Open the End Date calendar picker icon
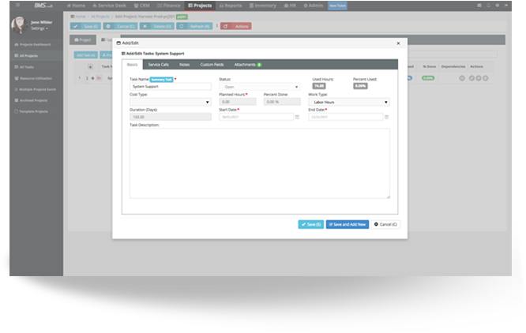Viewport: 526px width, 333px height. [386, 117]
